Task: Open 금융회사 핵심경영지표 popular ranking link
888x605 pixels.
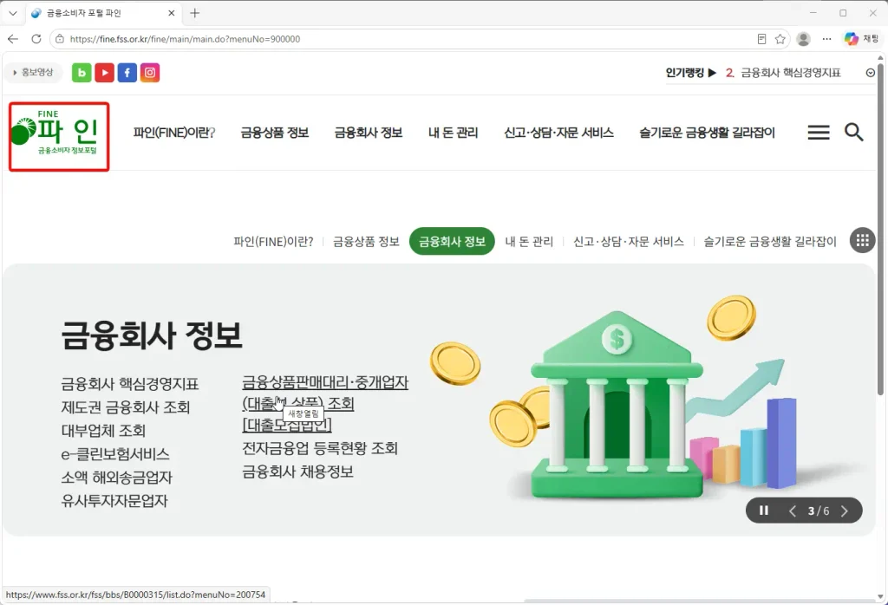Action: coord(790,73)
